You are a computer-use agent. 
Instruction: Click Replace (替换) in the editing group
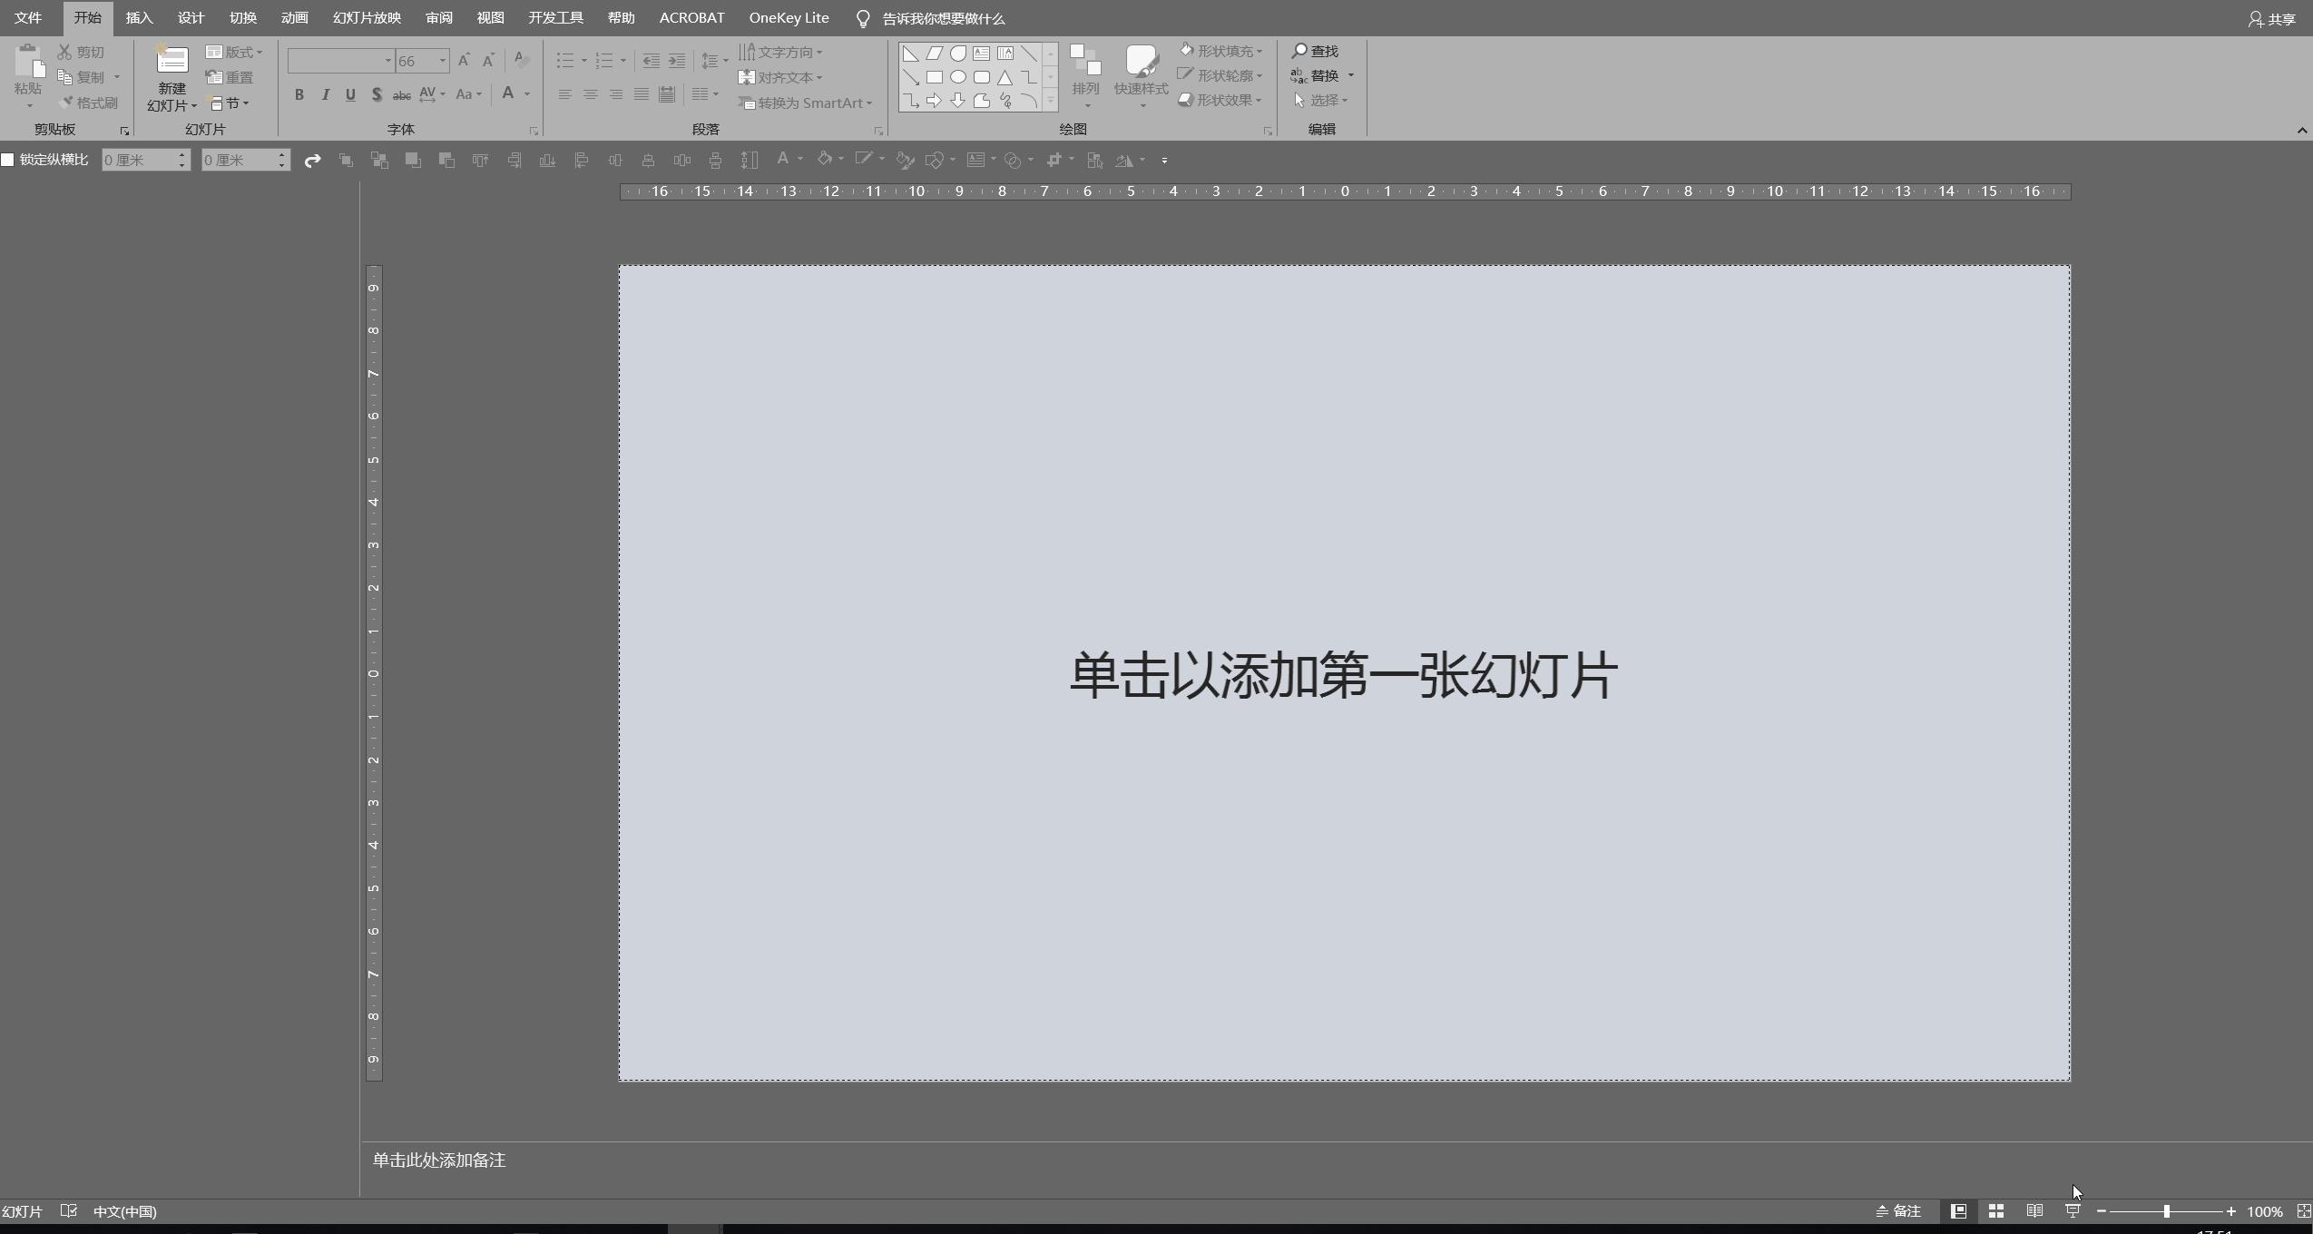pyautogui.click(x=1324, y=75)
